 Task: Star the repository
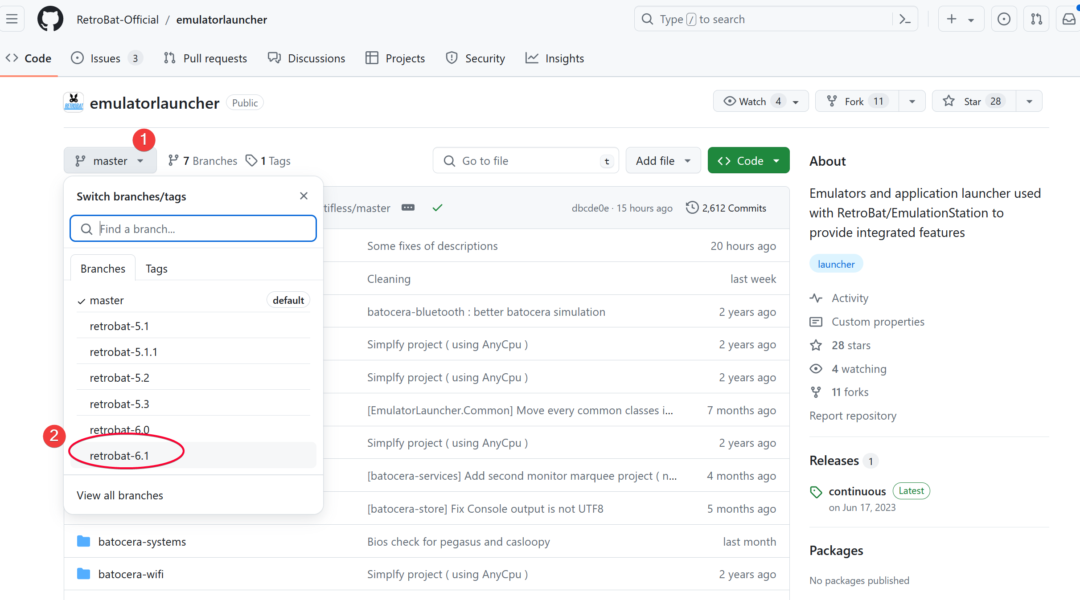pyautogui.click(x=973, y=102)
